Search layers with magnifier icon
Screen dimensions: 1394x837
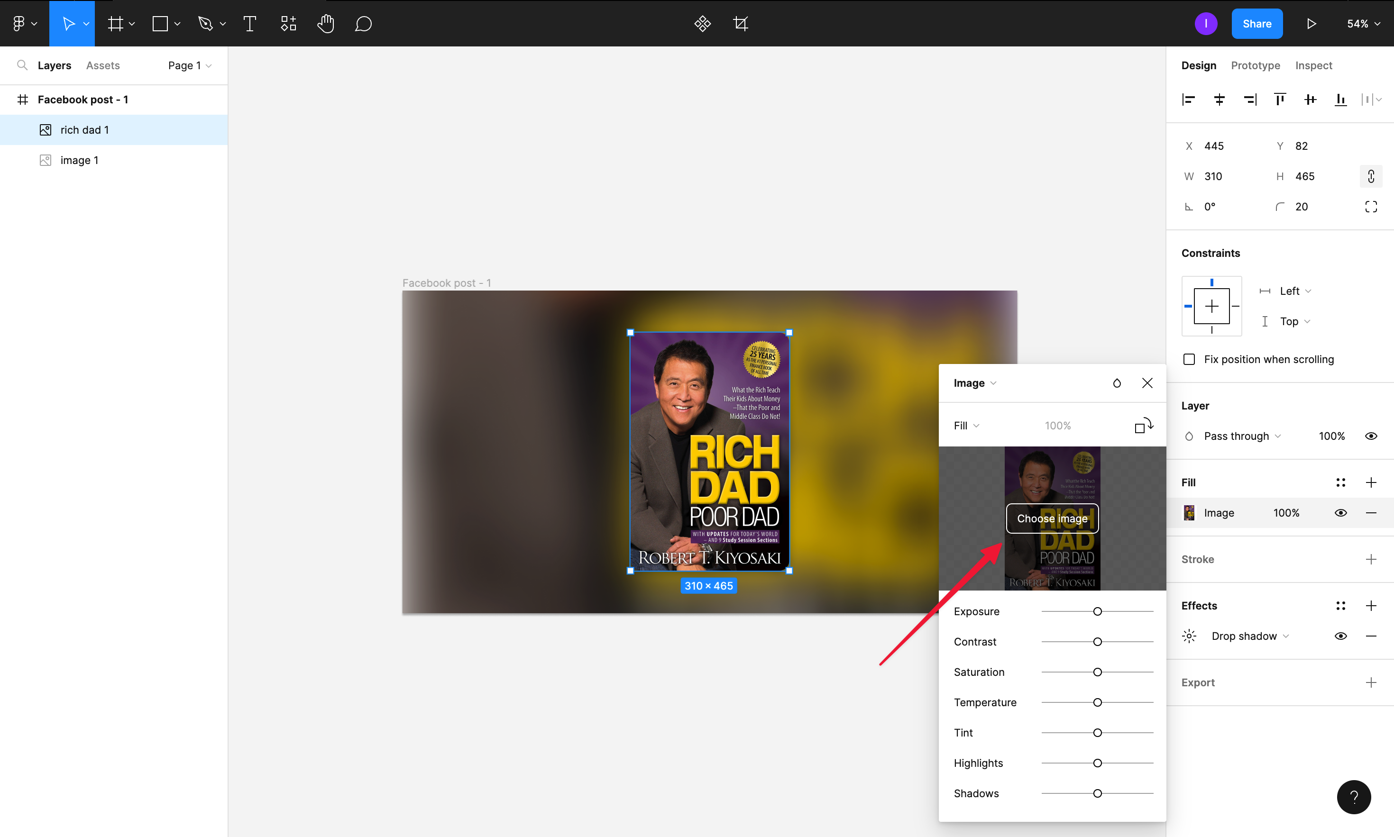point(22,65)
